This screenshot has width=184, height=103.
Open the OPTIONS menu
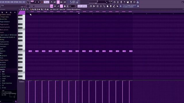click(x=16, y=2)
